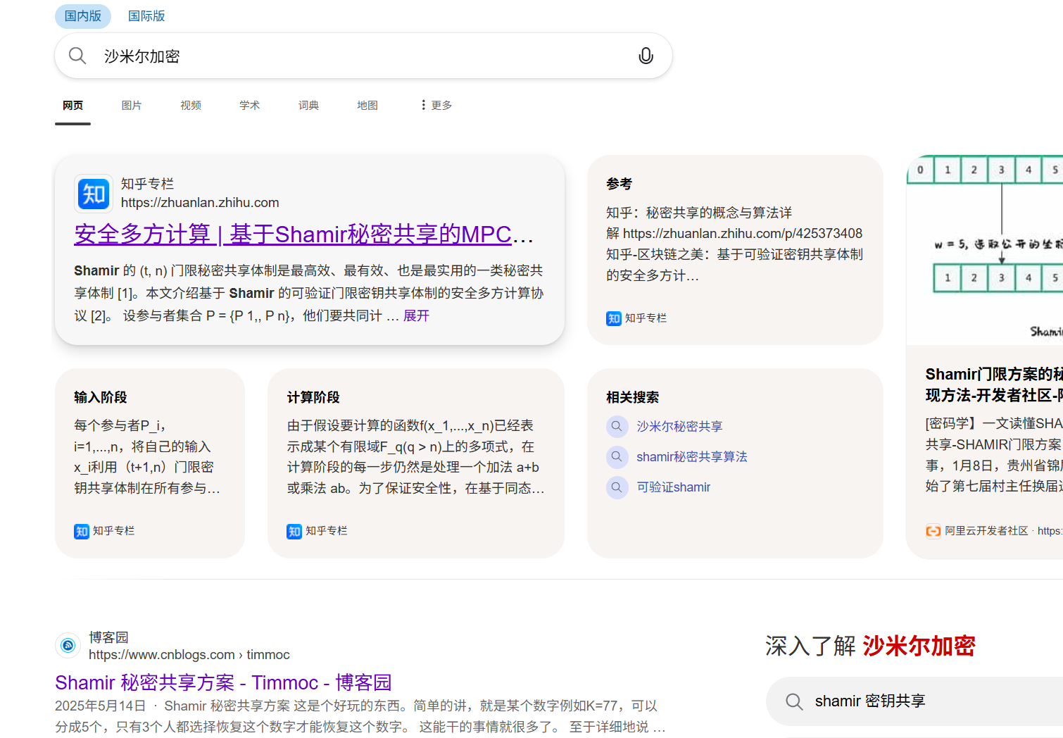Click the Shamir diagram thumbnail image
1063x738 pixels.
click(986, 250)
